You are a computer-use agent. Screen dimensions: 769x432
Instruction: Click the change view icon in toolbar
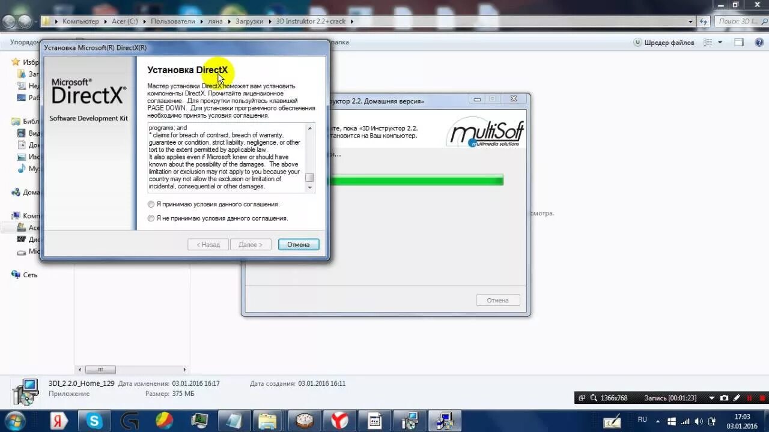[707, 43]
